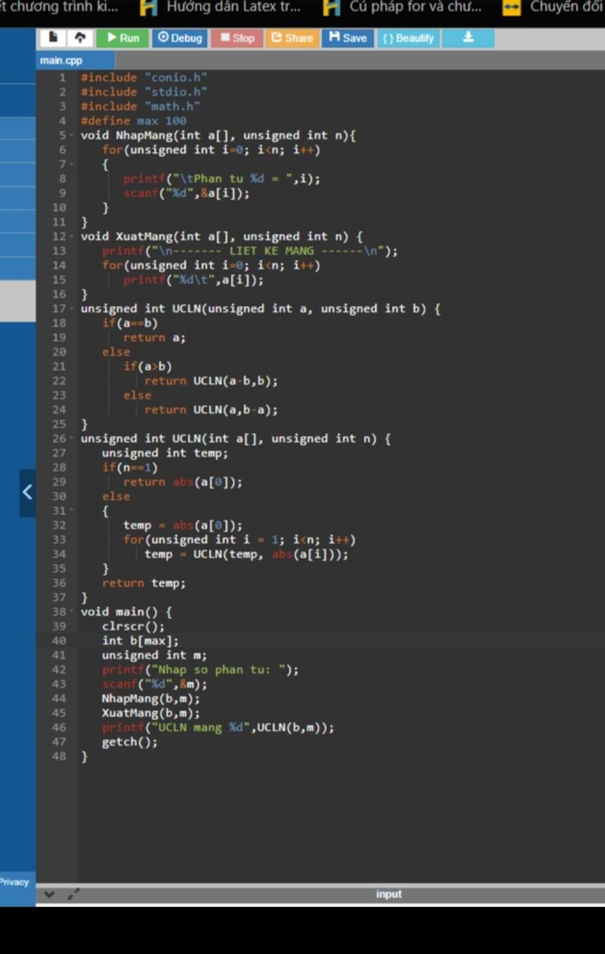Click the 'UCLN mang %d' printf line

click(218, 728)
